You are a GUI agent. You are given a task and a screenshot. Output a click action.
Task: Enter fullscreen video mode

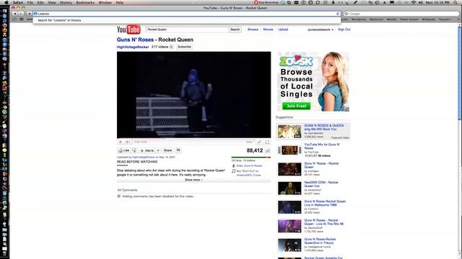click(267, 142)
